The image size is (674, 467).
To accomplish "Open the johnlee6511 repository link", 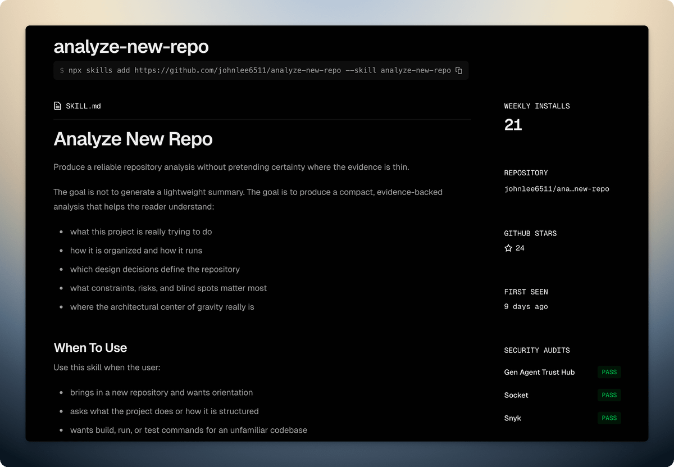I will 556,189.
